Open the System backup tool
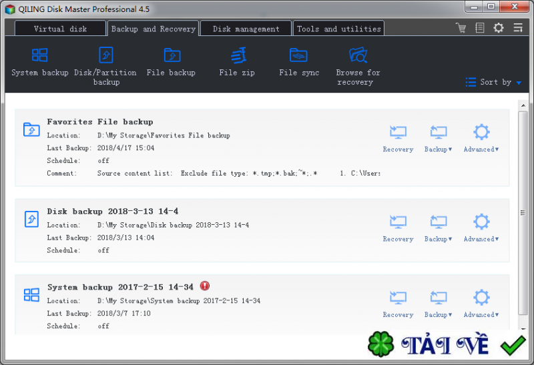 [x=39, y=62]
